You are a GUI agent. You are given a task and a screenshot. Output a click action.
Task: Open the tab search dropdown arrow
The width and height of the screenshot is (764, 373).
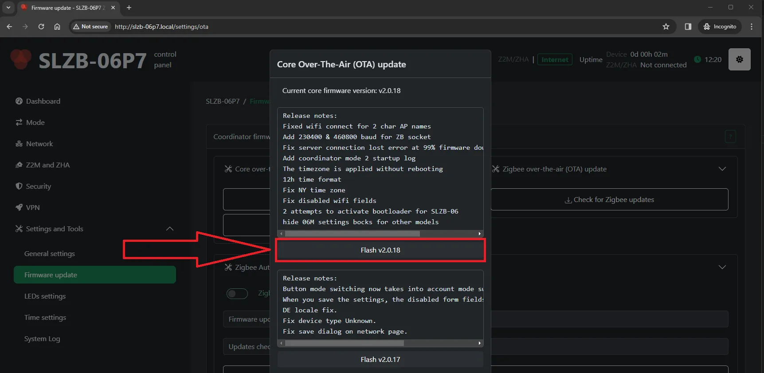click(x=8, y=8)
